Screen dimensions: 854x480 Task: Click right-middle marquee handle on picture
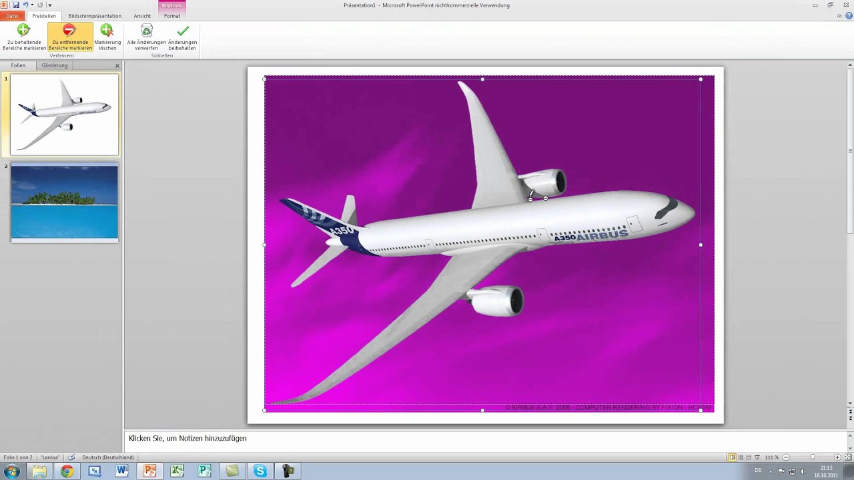(x=701, y=245)
